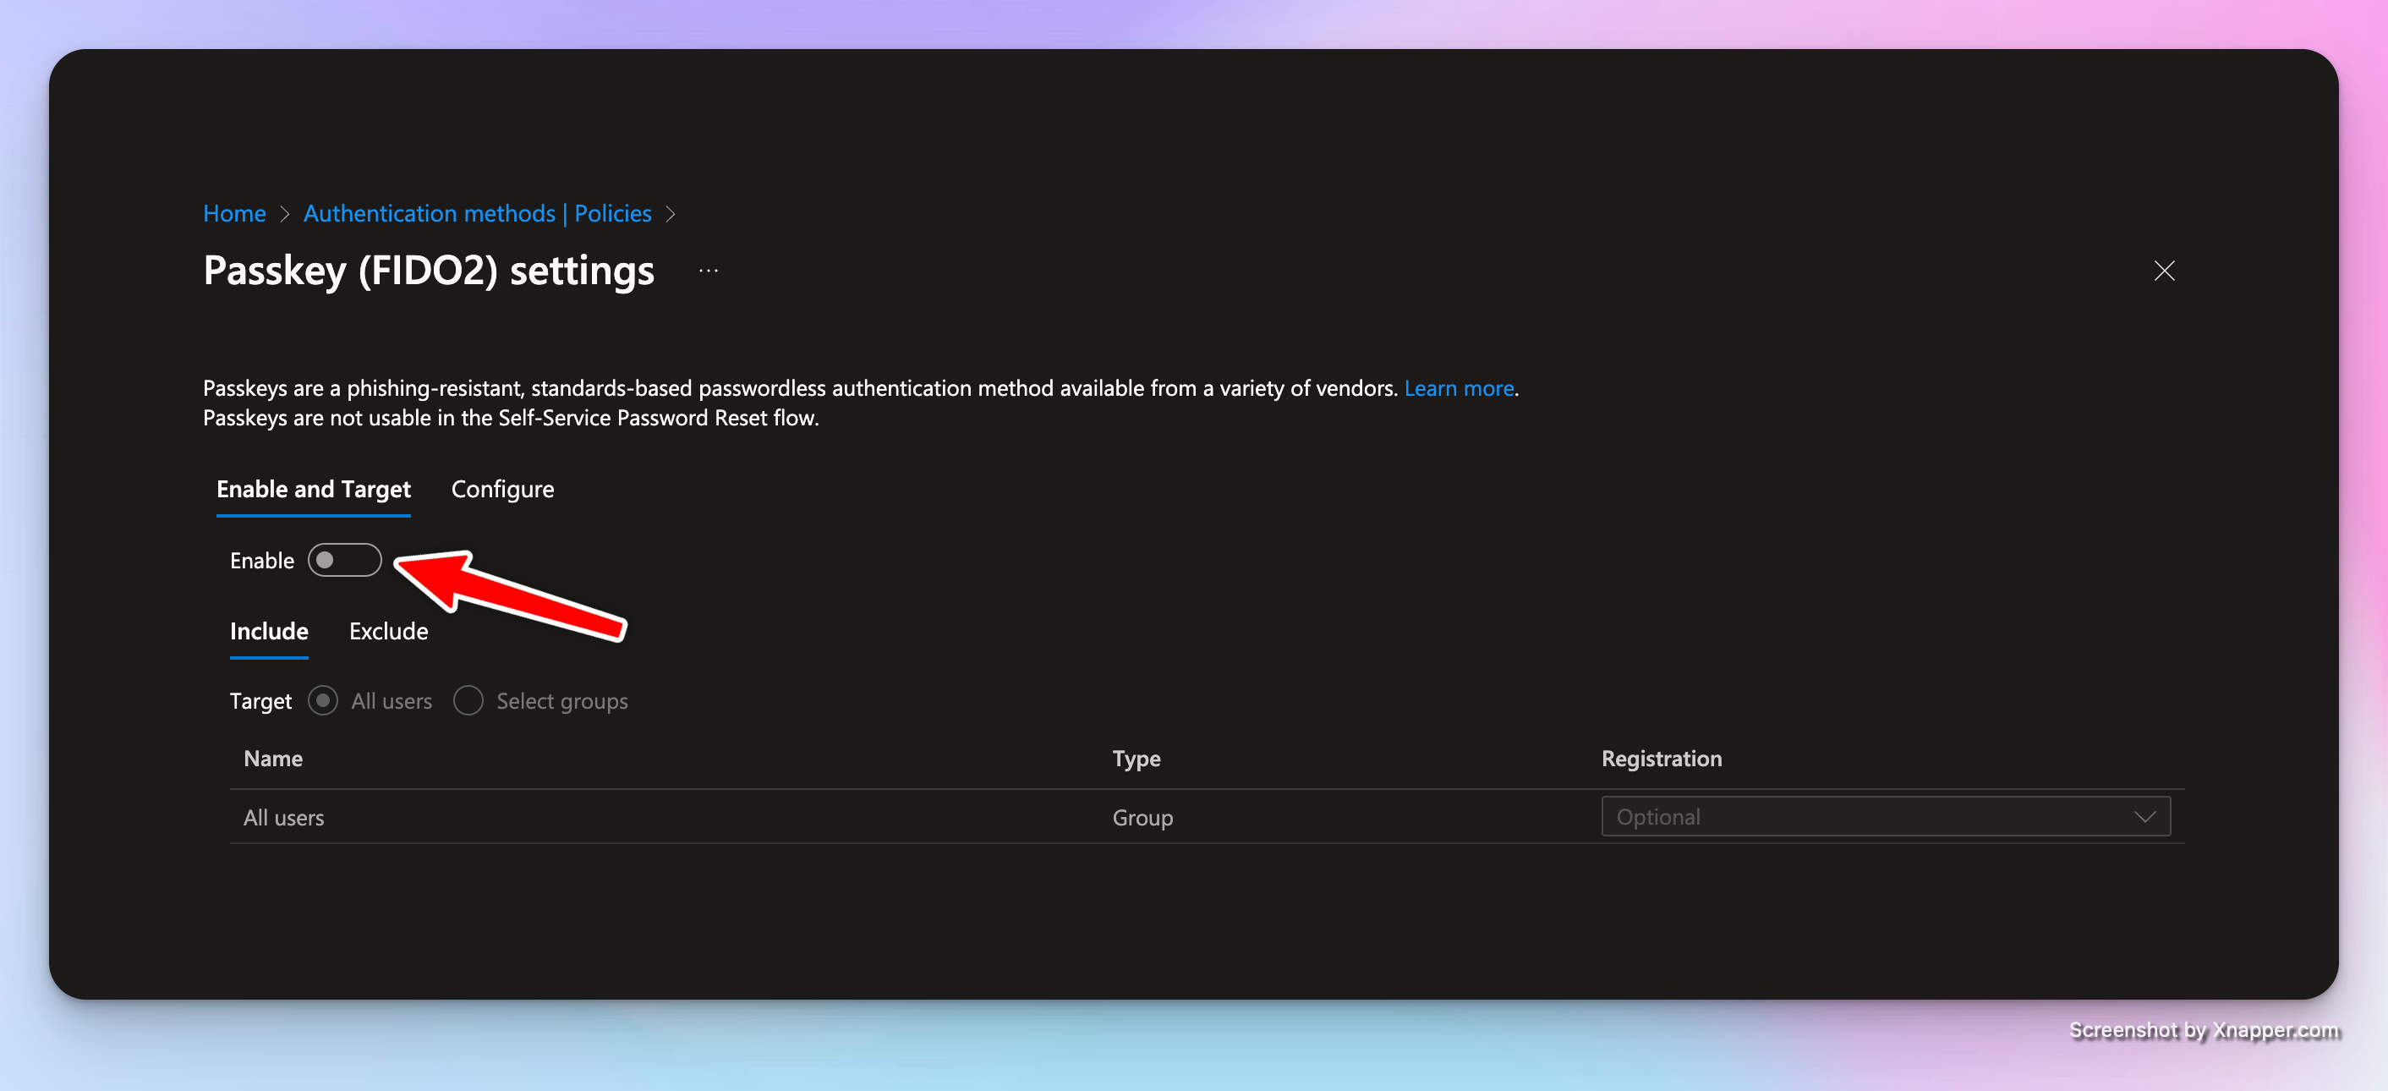The image size is (2388, 1091).
Task: Click the Group type cell
Action: click(1142, 818)
